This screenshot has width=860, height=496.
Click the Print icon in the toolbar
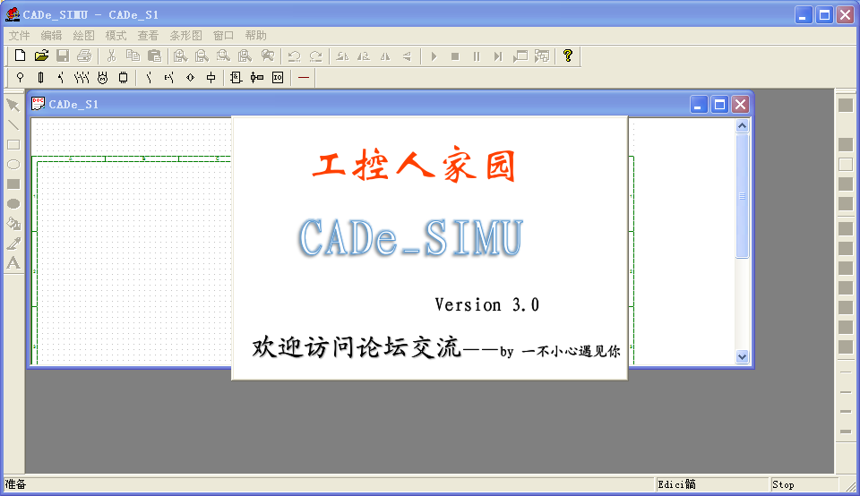(x=84, y=56)
